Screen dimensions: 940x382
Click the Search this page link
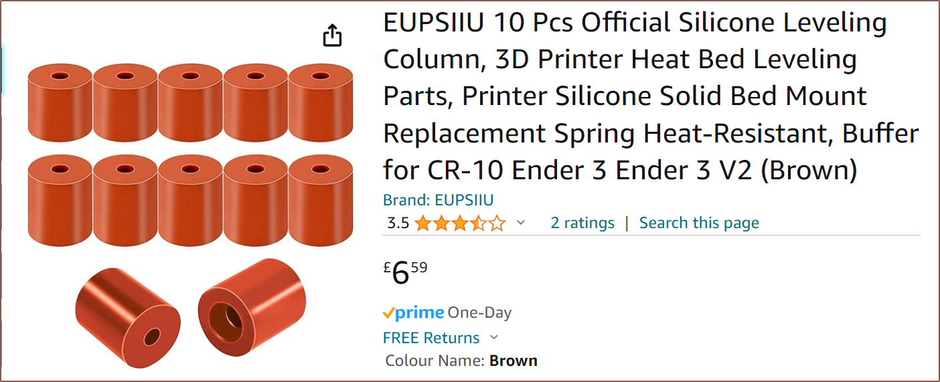[x=699, y=223]
